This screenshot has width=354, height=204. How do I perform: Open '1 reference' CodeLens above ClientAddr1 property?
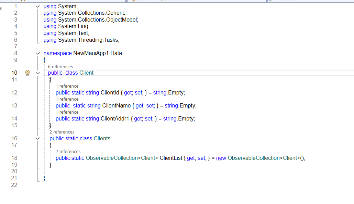coord(67,112)
